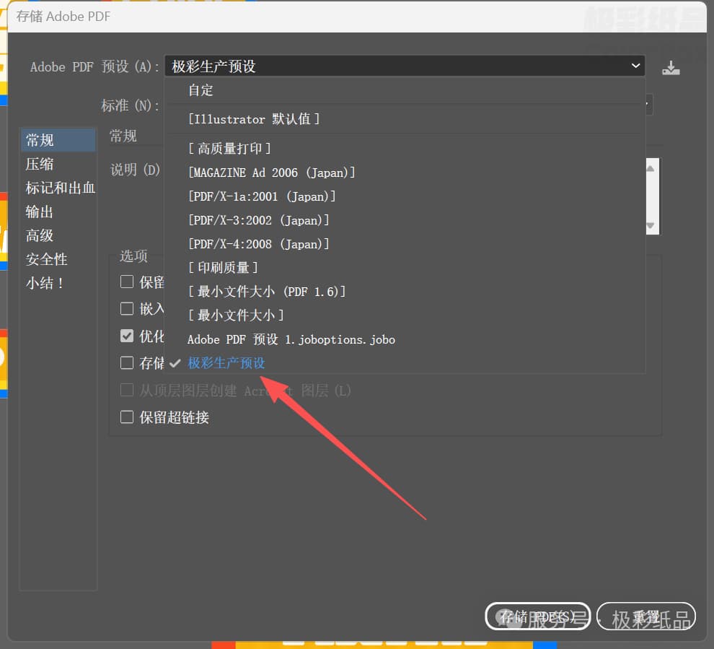Toggle the 嵌入 checkbox under 选项
Image resolution: width=714 pixels, height=649 pixels.
(x=127, y=308)
